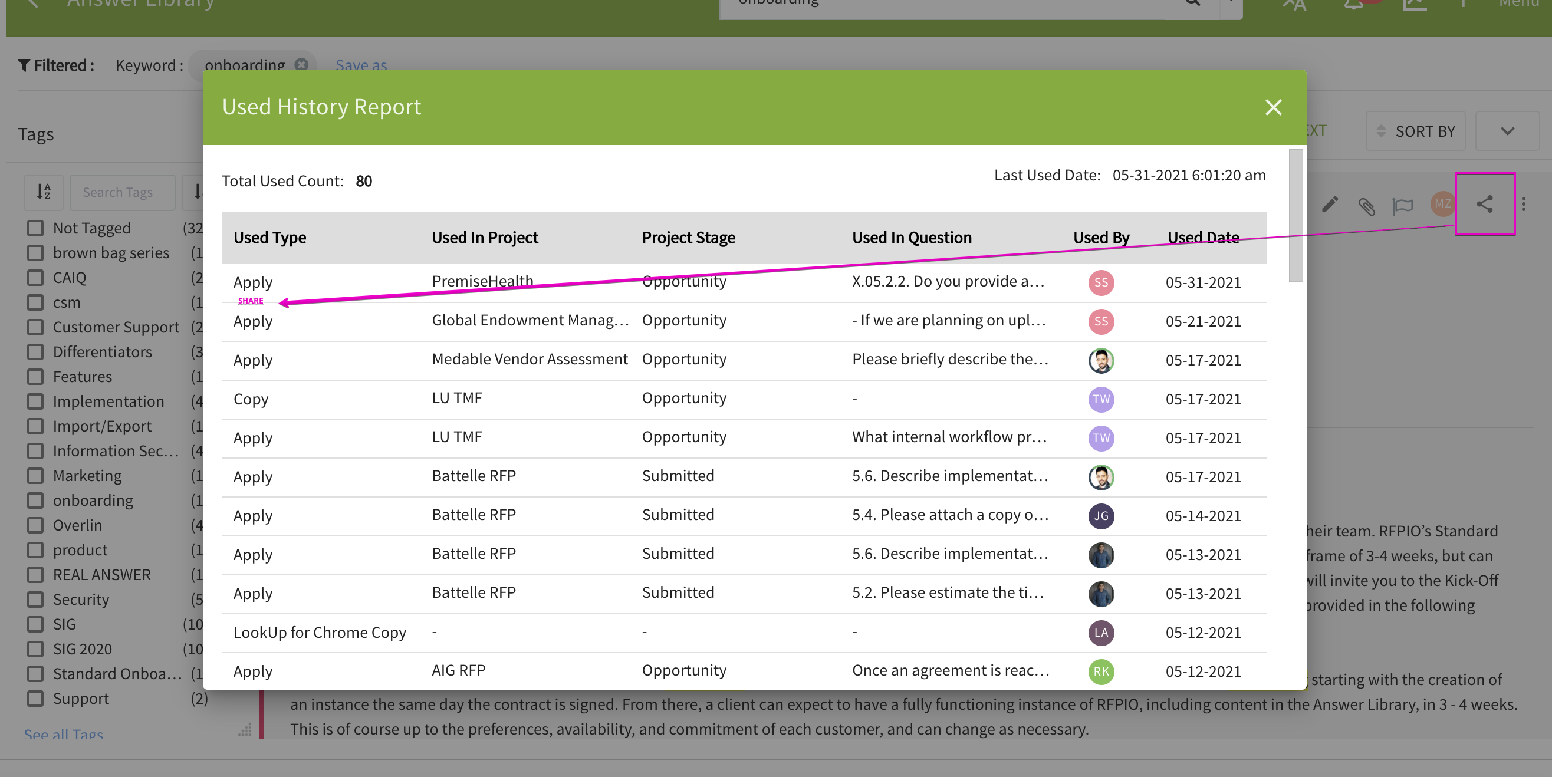
Task: Close the Used History Report dialog
Action: [1273, 108]
